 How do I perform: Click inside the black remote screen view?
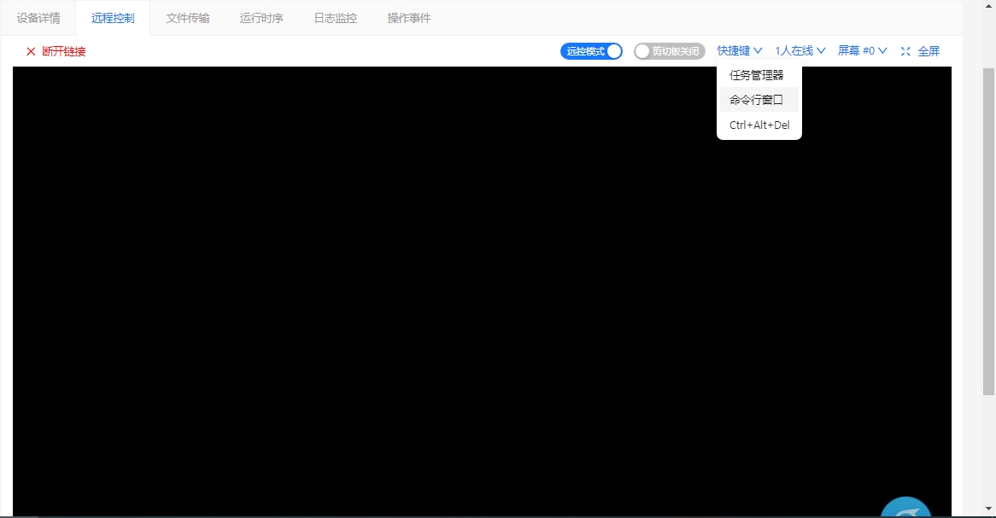tap(482, 291)
